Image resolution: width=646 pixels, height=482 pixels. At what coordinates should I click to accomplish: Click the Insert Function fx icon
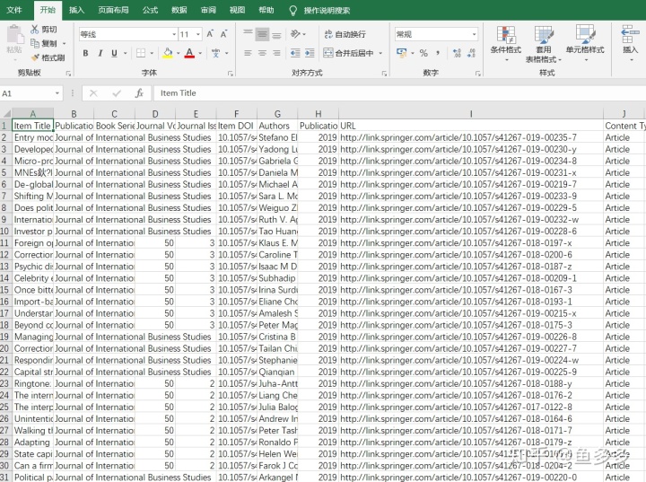(139, 93)
